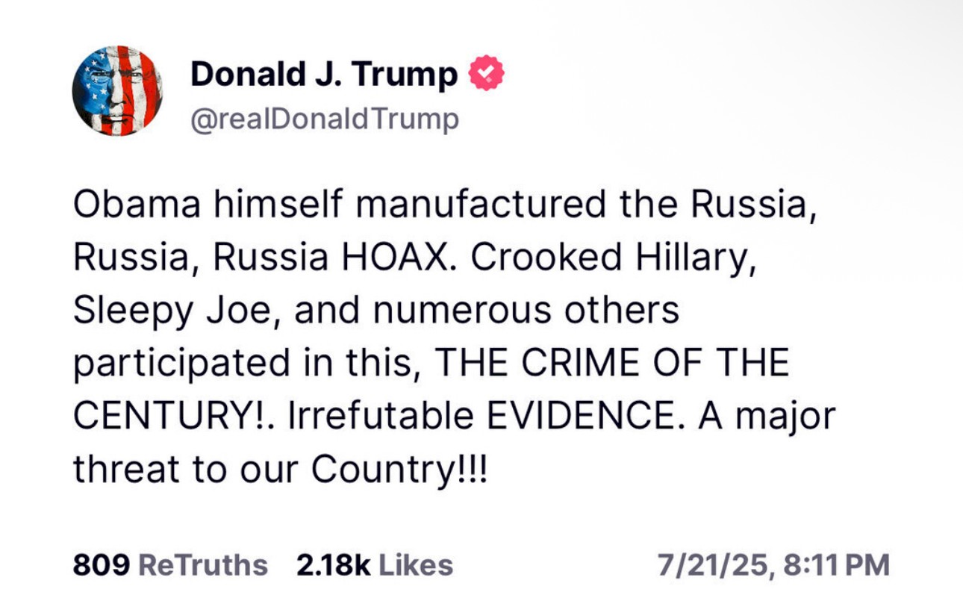Viewport: 963px width, 610px height.
Task: Click the word EVIDENCE in the post
Action: [581, 417]
